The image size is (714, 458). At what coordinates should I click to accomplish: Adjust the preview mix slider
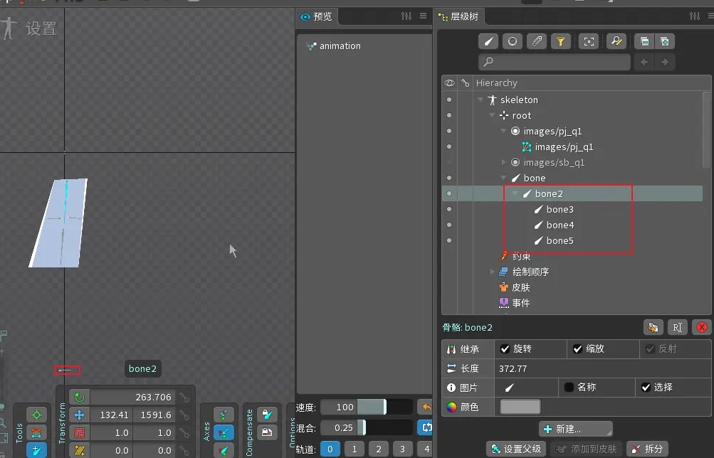click(x=385, y=427)
